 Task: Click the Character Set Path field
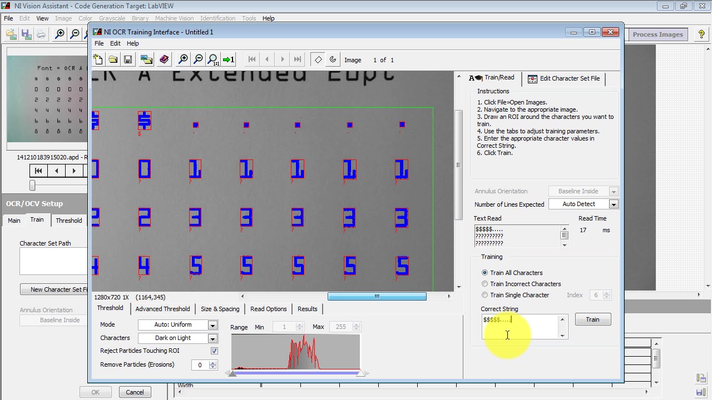pyautogui.click(x=54, y=261)
